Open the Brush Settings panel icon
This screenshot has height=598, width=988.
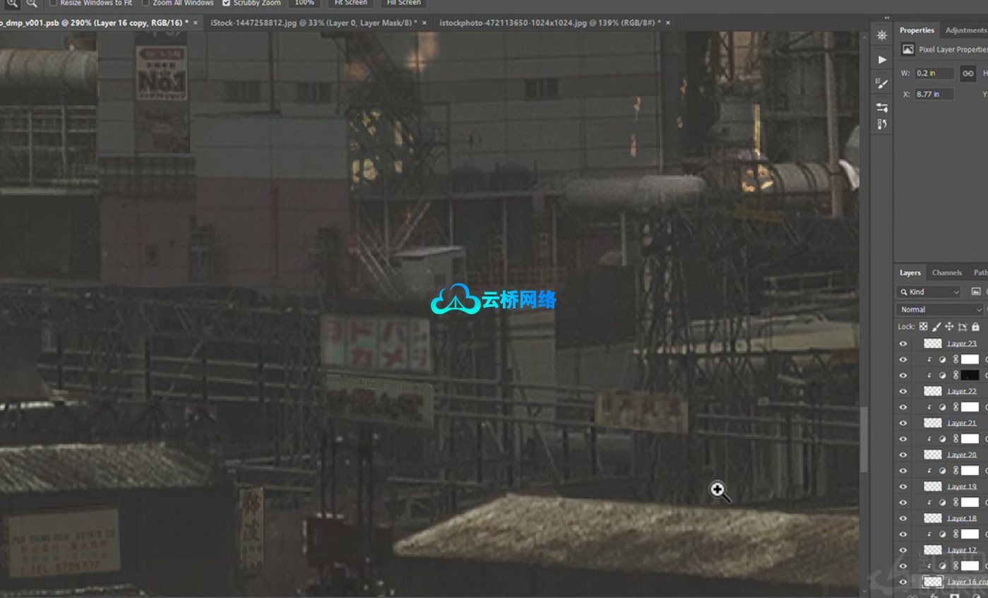[882, 83]
